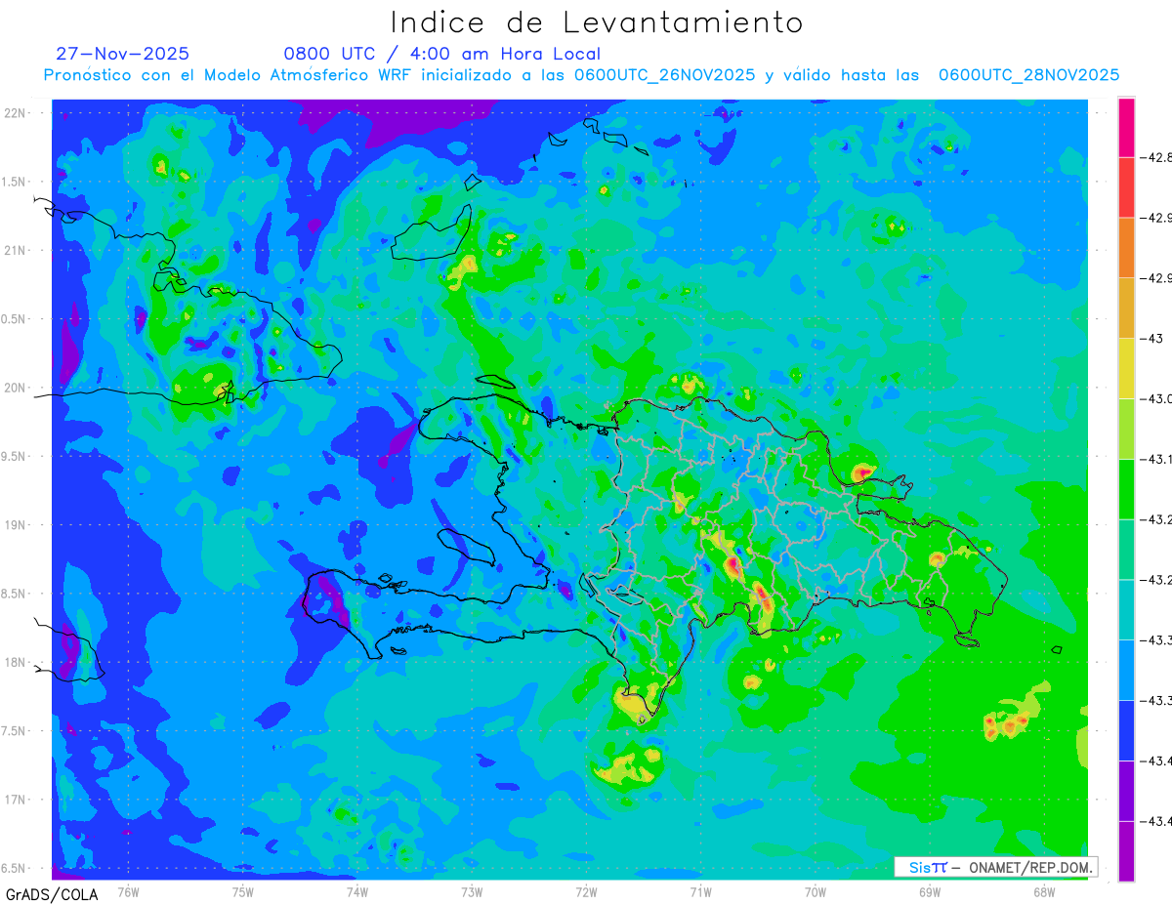Click the magenta-purple swatch at scale bottom
Image resolution: width=1172 pixels, height=905 pixels.
pos(1126,850)
